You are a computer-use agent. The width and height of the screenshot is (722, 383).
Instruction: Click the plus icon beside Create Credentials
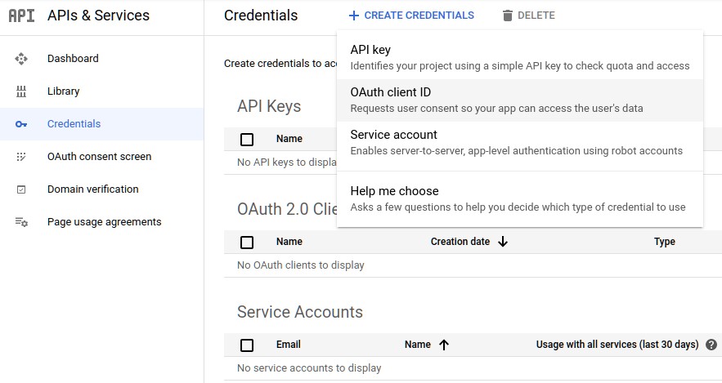(353, 16)
